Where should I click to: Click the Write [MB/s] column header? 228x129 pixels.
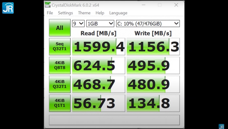click(153, 33)
